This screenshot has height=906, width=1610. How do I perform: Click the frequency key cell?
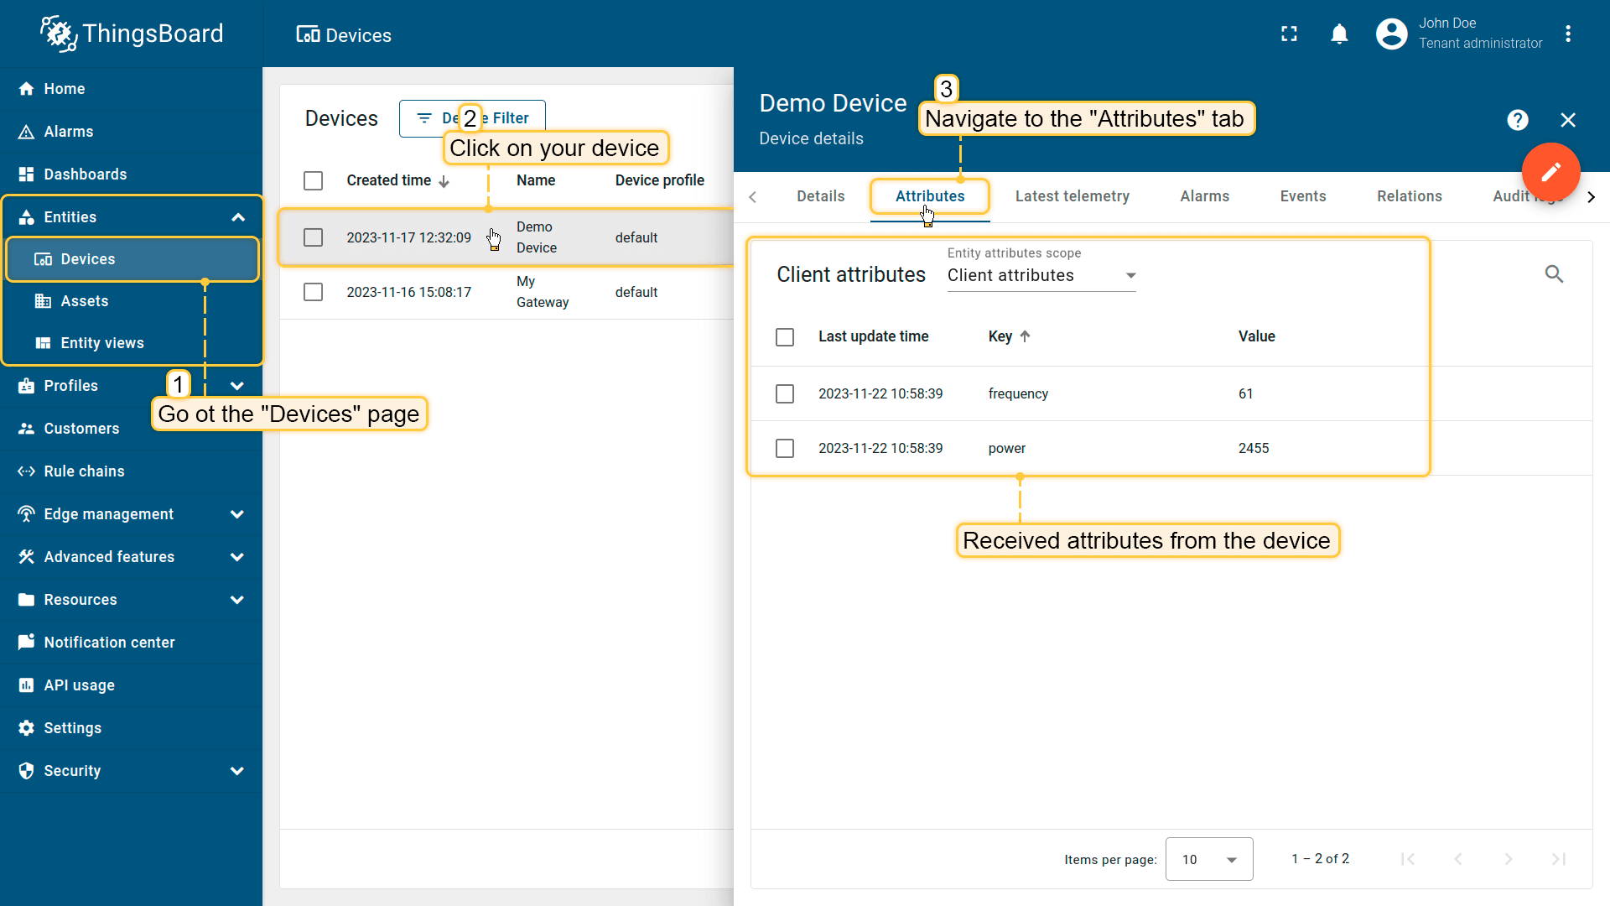(x=1018, y=394)
